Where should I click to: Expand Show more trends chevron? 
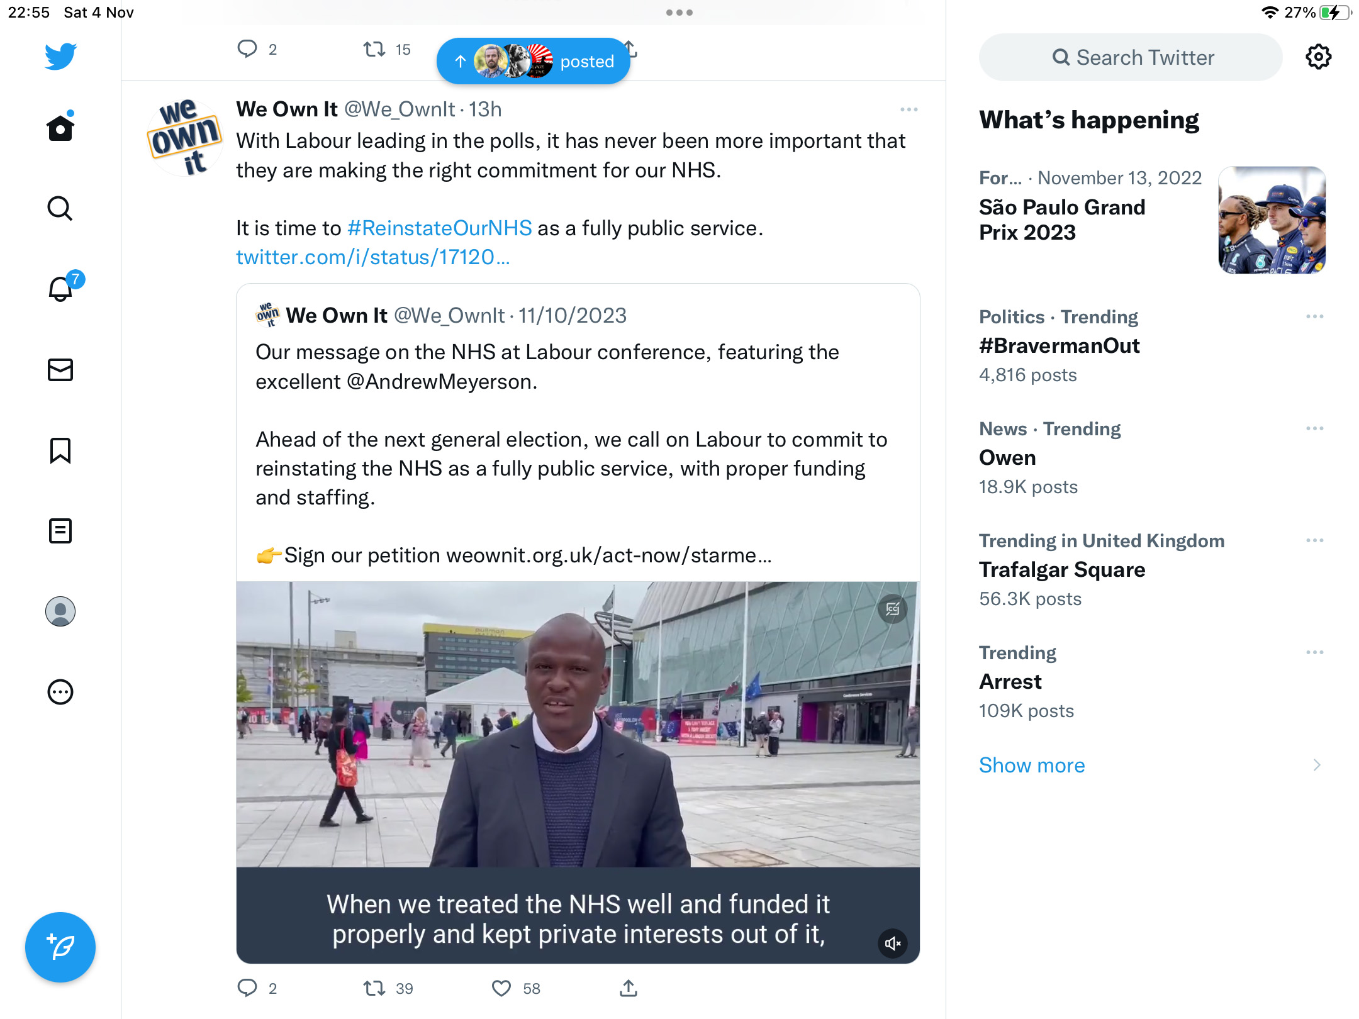pyautogui.click(x=1316, y=765)
